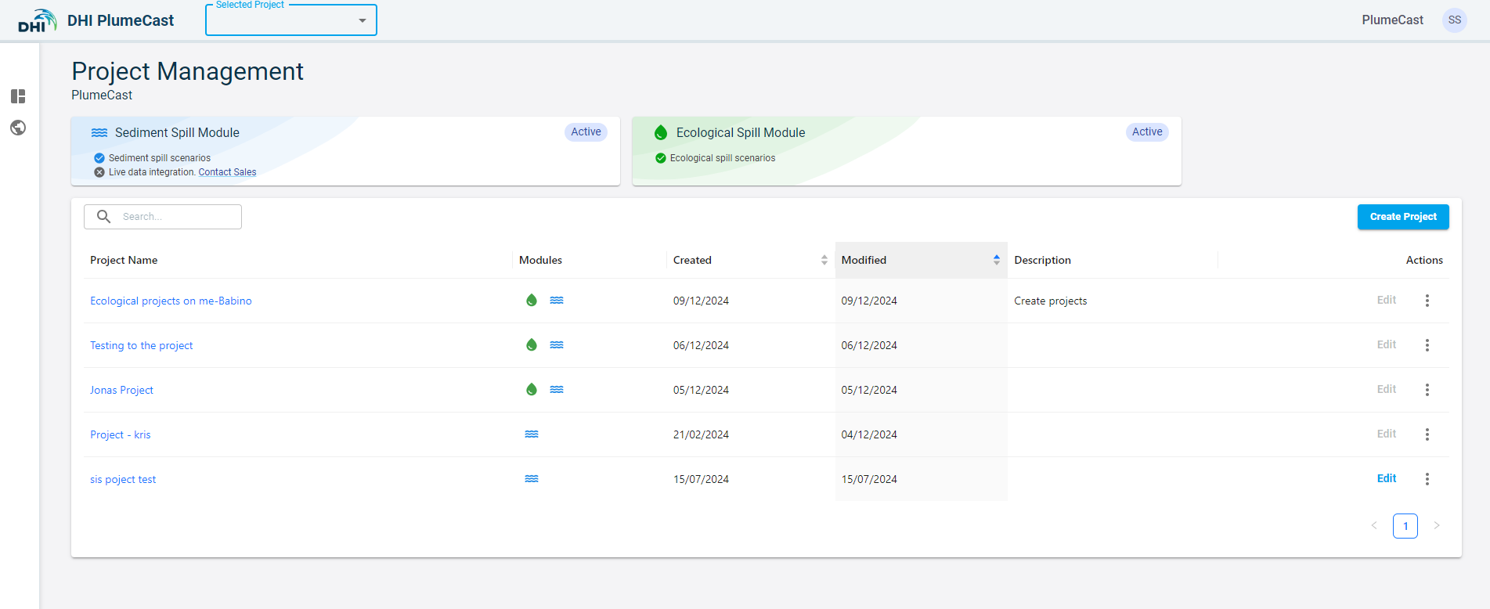The height and width of the screenshot is (609, 1490).
Task: Click the SS user avatar
Action: pyautogui.click(x=1454, y=20)
